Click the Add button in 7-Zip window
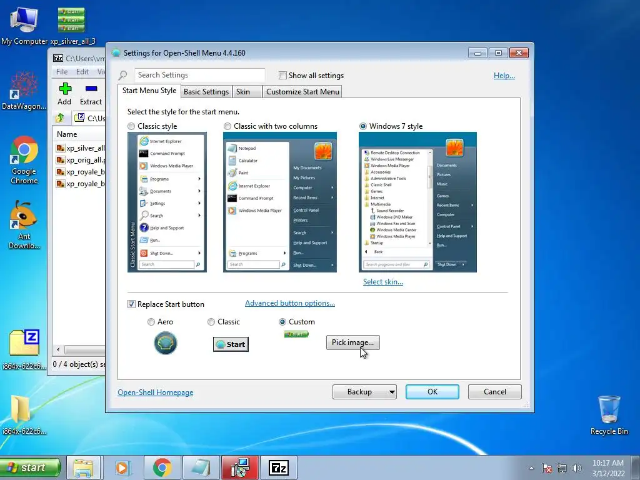This screenshot has height=480, width=640. pos(64,94)
